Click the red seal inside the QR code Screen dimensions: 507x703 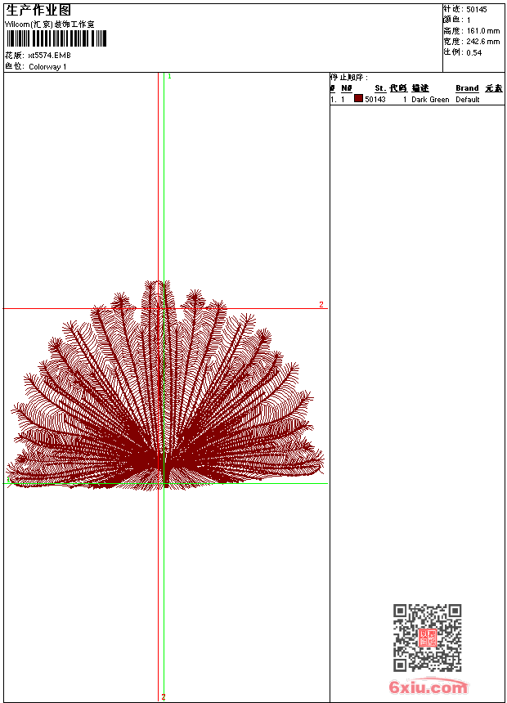(427, 638)
